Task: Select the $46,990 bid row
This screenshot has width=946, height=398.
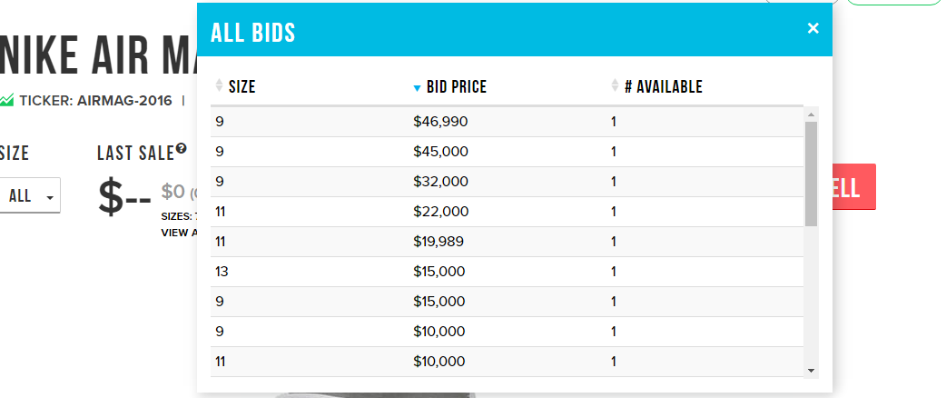Action: coord(507,122)
